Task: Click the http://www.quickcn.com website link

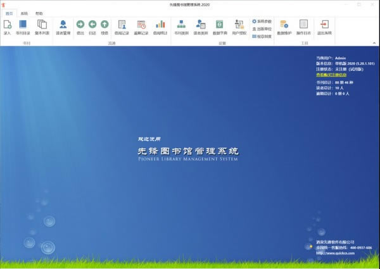Action: coord(335,253)
